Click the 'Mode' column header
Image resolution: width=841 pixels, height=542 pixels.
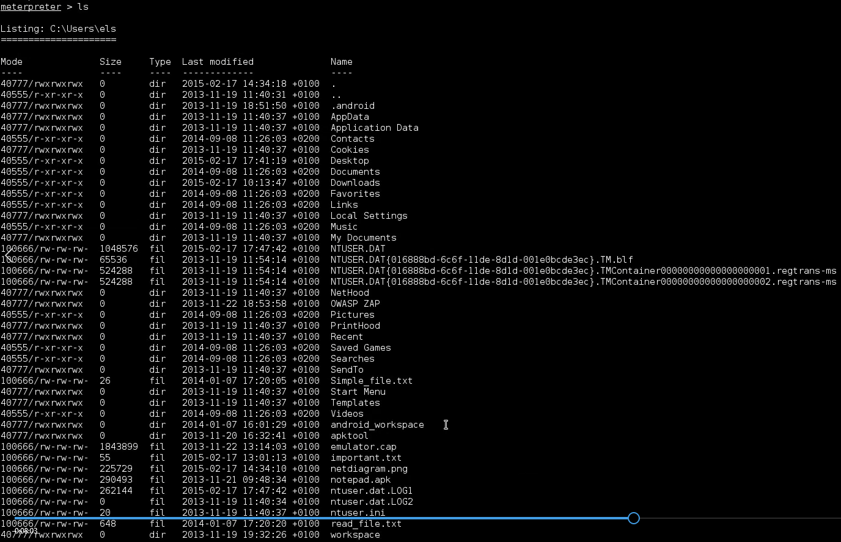pyautogui.click(x=12, y=62)
